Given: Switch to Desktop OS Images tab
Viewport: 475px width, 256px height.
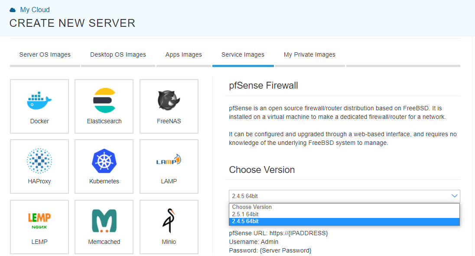Looking at the screenshot, I should pyautogui.click(x=118, y=55).
